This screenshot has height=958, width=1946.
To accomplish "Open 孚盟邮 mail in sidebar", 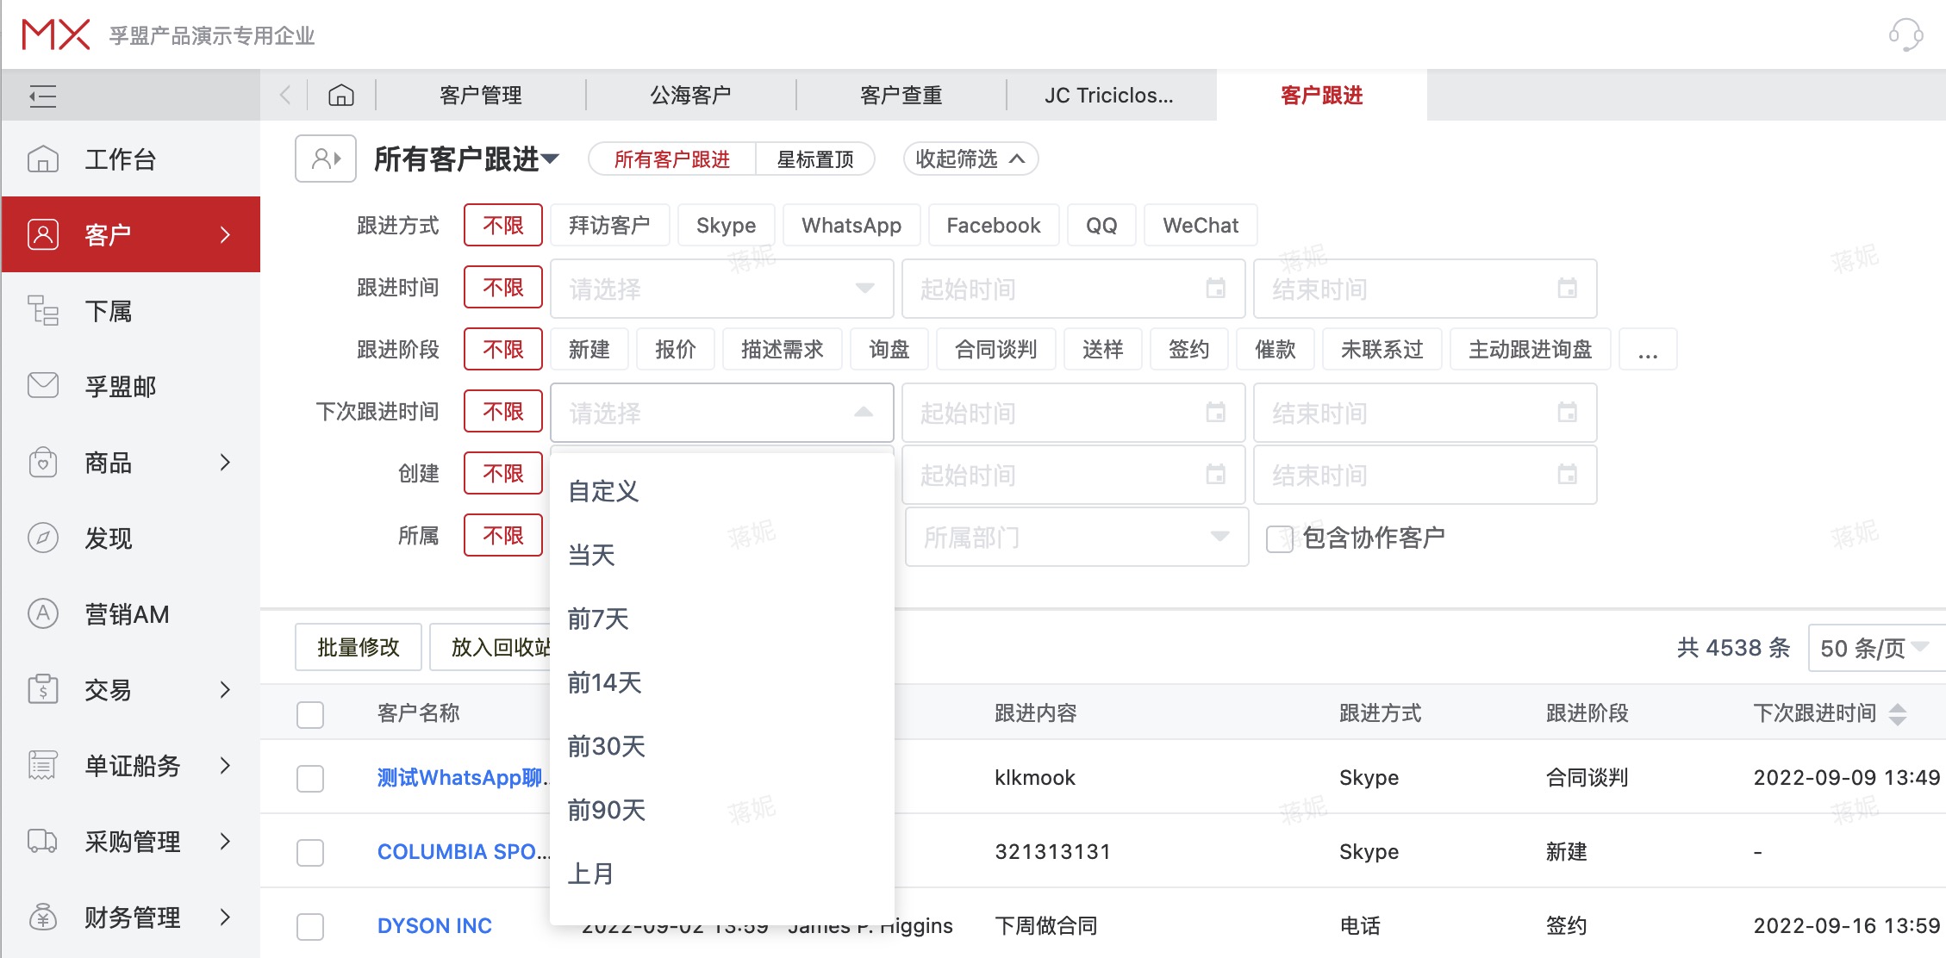I will pos(121,387).
